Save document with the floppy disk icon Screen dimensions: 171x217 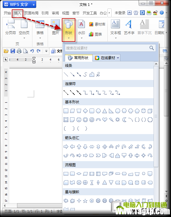(x=13, y=51)
